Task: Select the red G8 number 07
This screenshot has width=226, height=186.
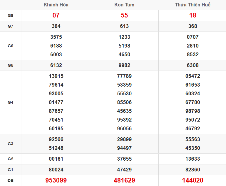Action: (56, 15)
